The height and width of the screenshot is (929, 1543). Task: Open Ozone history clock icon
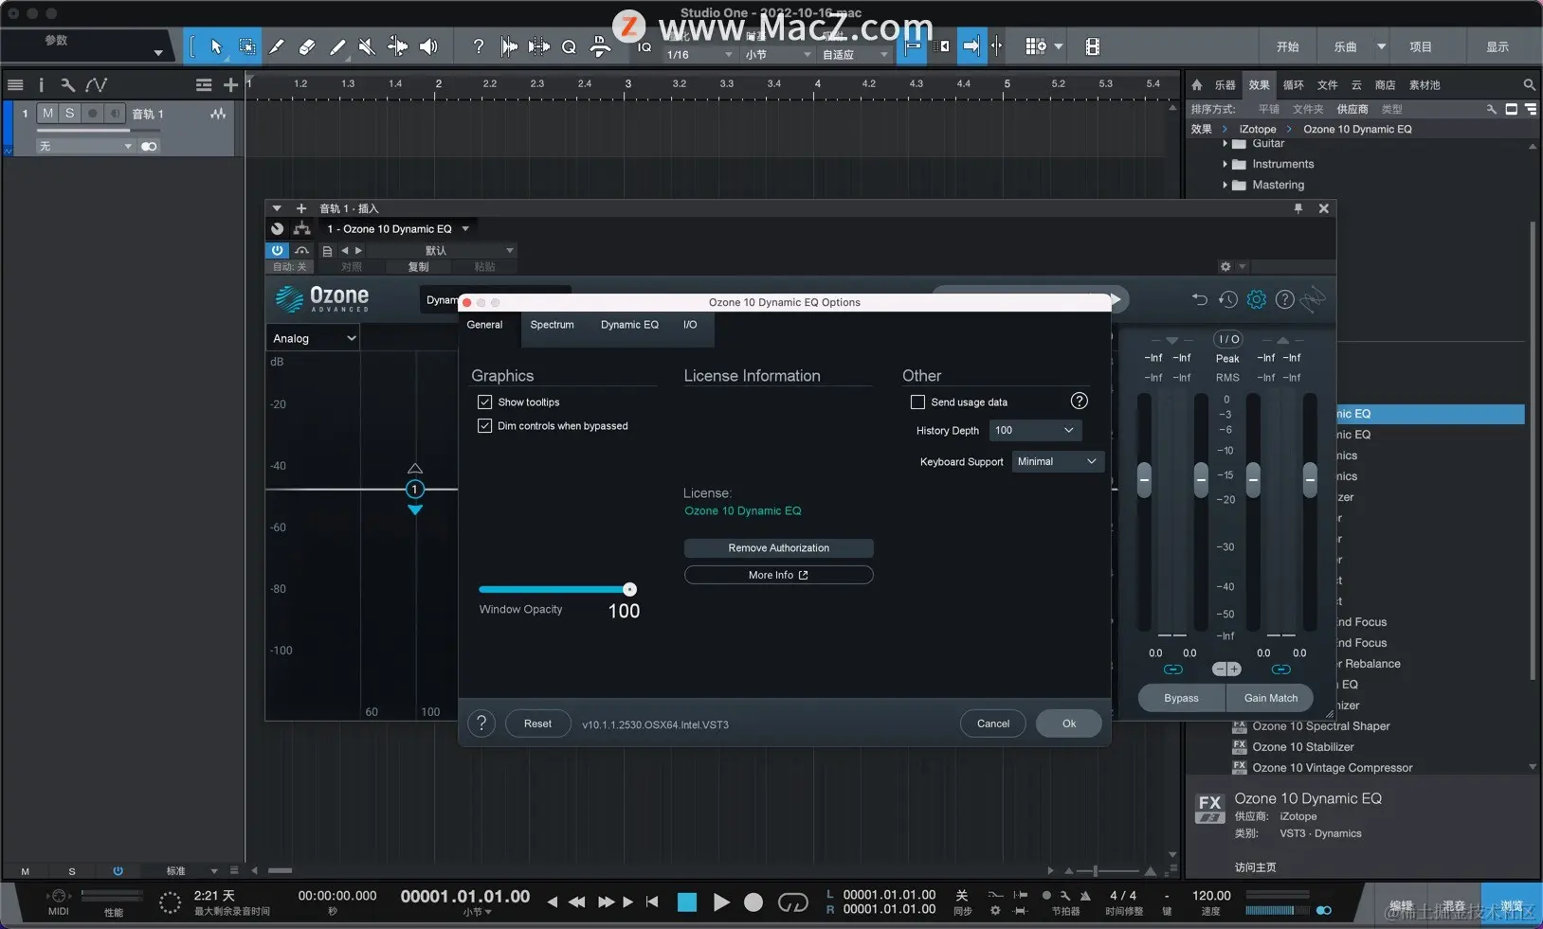(x=1227, y=299)
